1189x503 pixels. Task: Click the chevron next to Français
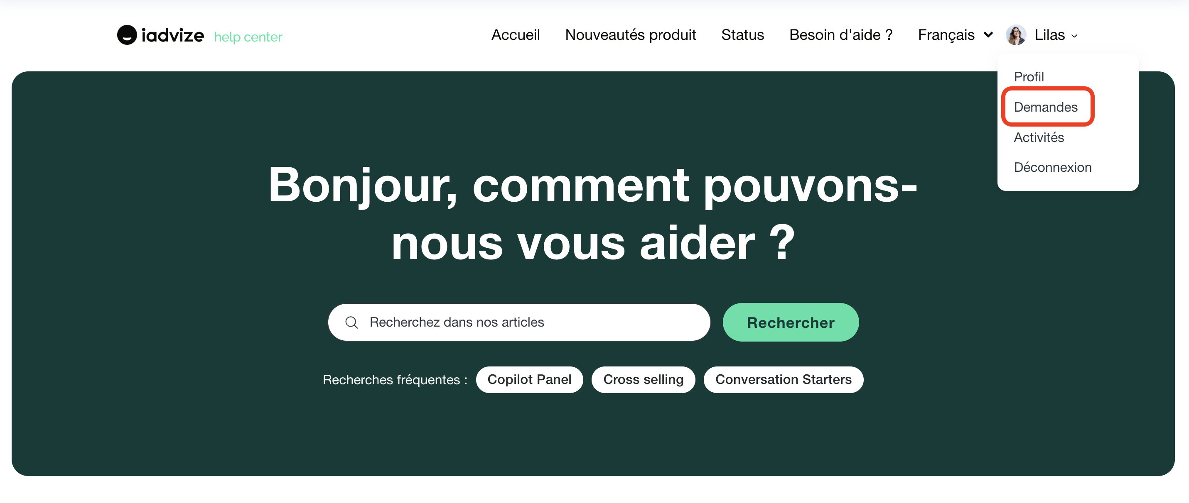[x=988, y=35]
